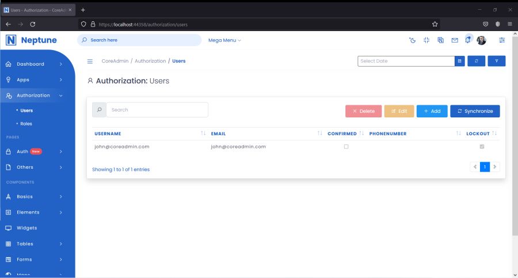Screen dimensions: 518x278
Task: Focus the Select Date input field
Action: 406,61
